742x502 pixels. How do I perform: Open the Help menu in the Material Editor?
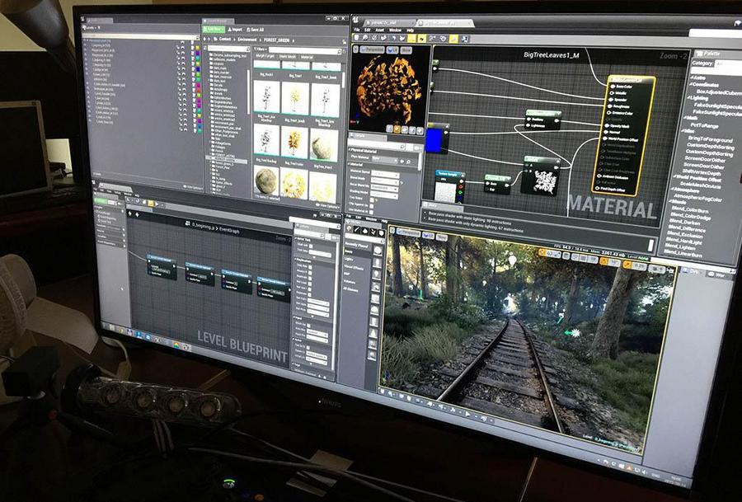[410, 30]
